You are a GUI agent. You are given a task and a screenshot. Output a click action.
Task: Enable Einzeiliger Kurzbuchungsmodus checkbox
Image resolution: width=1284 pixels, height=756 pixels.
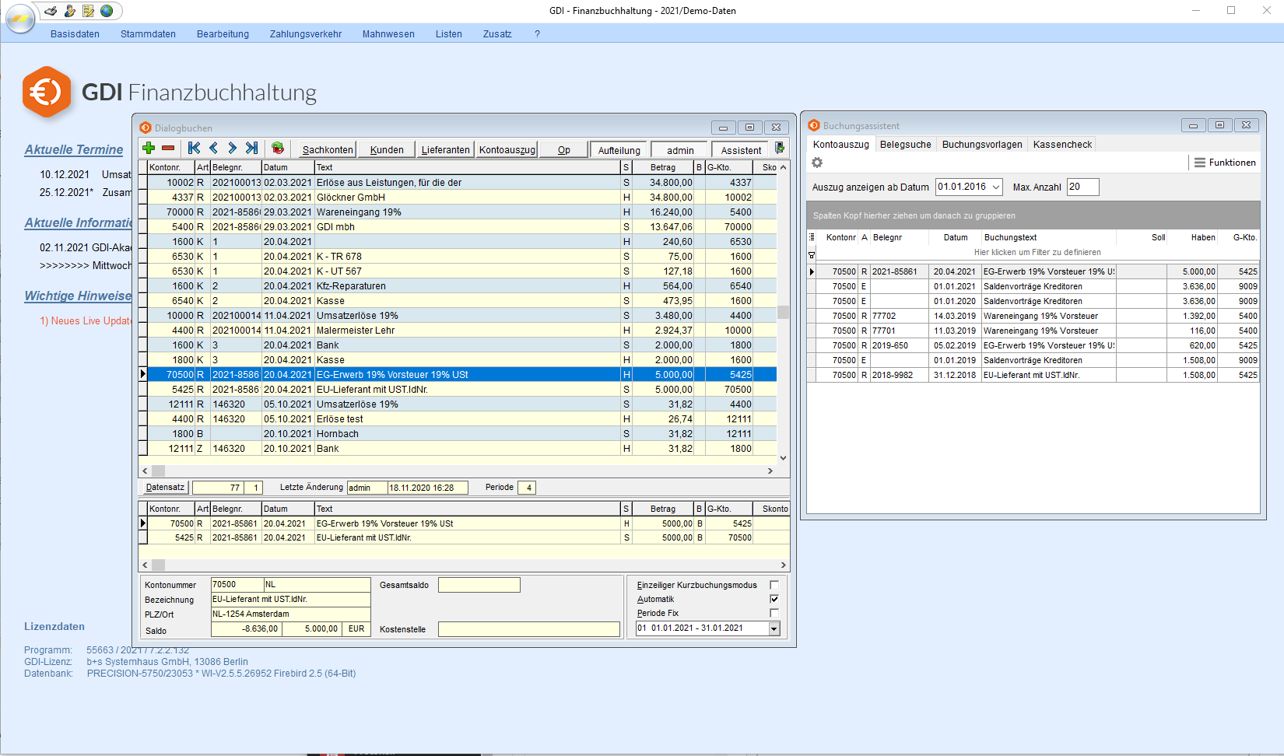774,585
